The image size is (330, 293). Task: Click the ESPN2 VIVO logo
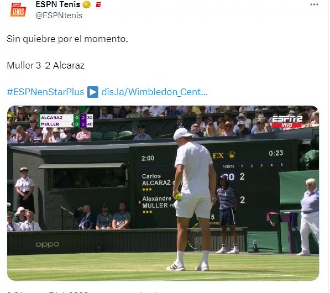pos(287,122)
